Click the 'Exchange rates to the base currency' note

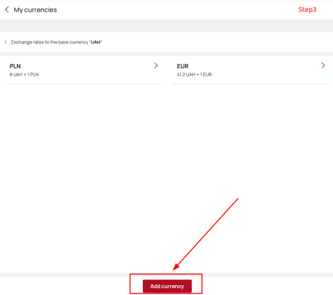tap(50, 42)
